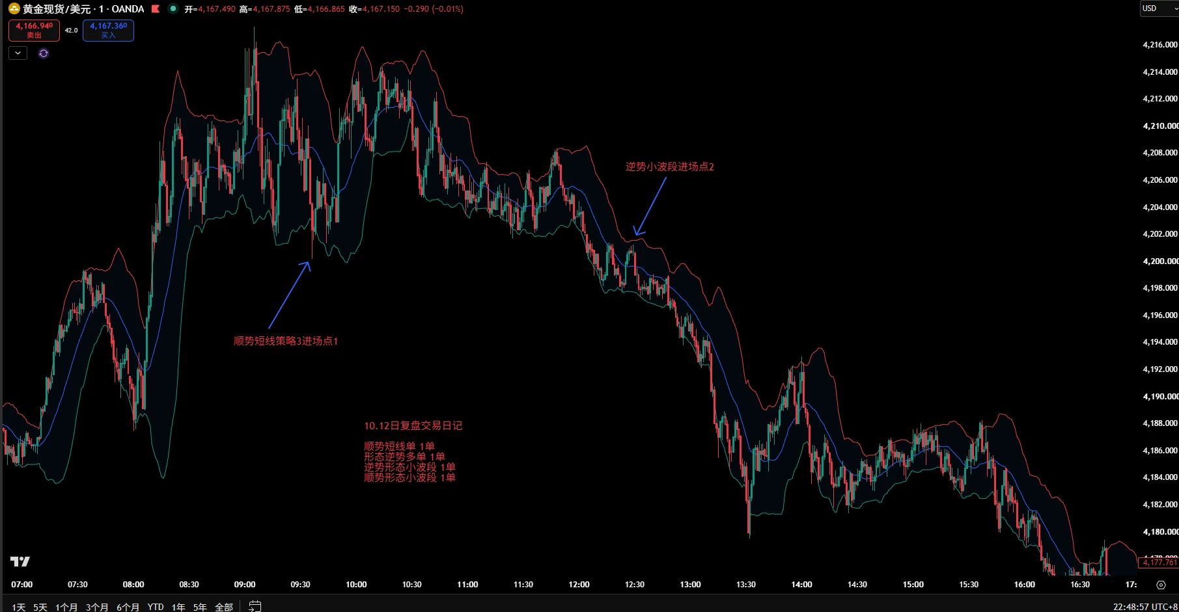Click the 42.0 spread value
Viewport: 1179px width, 612px height.
71,31
